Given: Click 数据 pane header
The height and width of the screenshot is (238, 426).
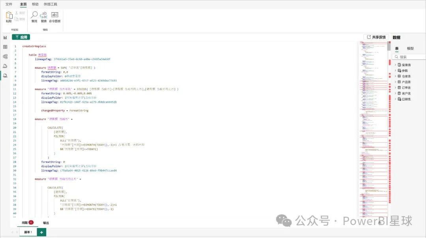Looking at the screenshot, I should coord(396,37).
